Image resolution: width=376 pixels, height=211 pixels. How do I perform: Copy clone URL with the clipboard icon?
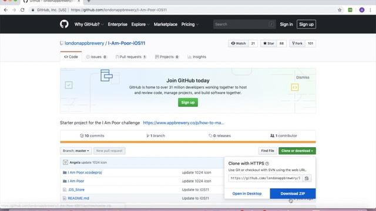click(307, 178)
